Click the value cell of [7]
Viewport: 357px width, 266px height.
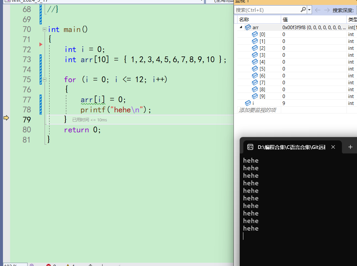(314, 83)
